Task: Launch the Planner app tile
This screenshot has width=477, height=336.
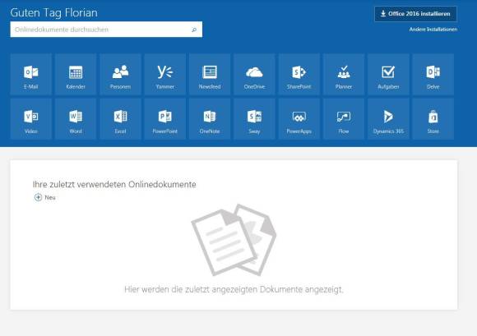Action: point(344,75)
